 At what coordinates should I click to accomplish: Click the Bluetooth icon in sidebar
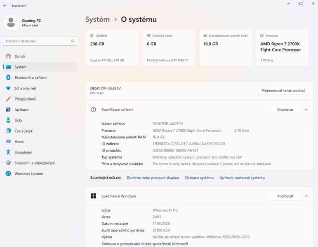tap(8, 77)
